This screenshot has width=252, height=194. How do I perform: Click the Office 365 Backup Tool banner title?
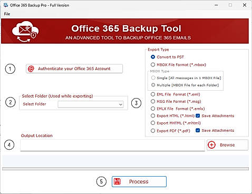(126, 28)
